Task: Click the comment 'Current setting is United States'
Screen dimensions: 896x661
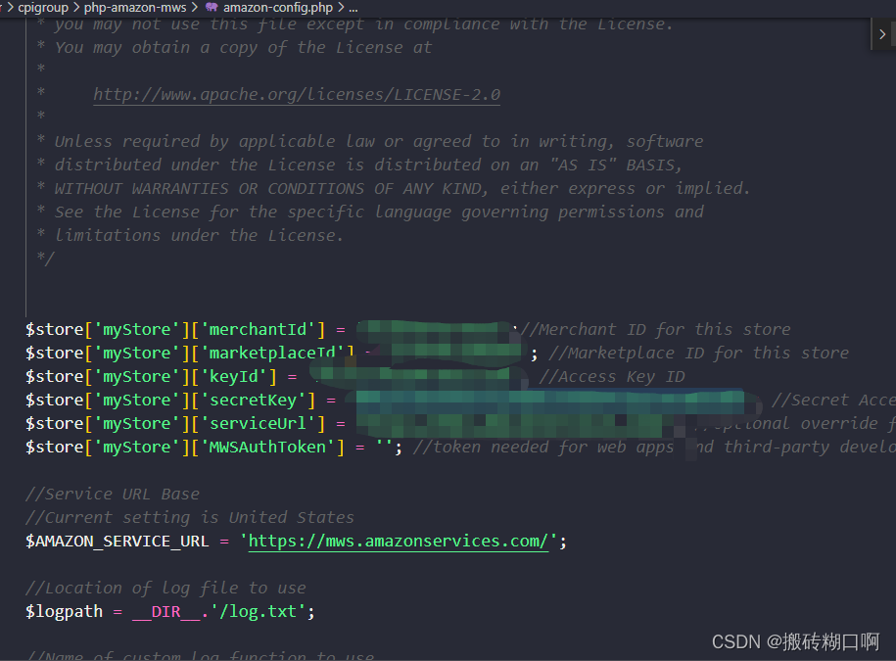Action: tap(190, 518)
